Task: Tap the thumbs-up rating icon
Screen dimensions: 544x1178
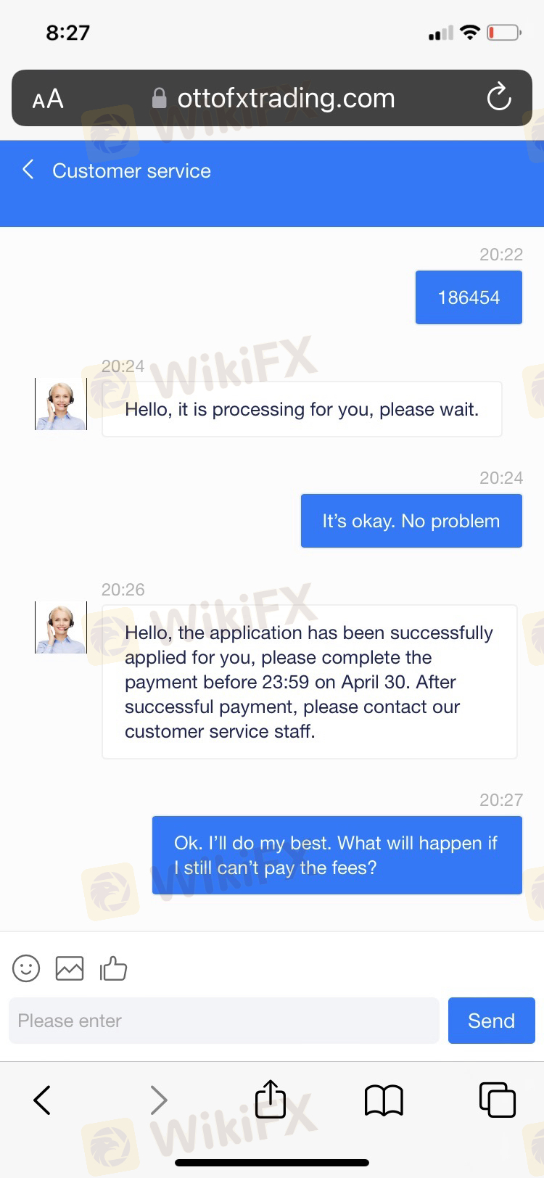Action: [x=113, y=968]
